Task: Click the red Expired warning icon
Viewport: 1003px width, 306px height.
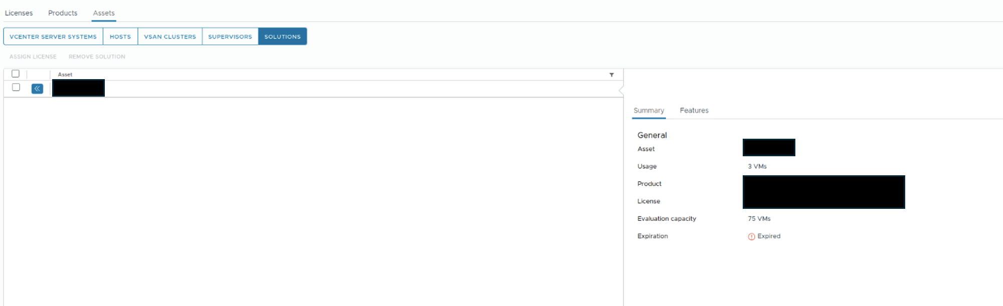Action: point(751,236)
